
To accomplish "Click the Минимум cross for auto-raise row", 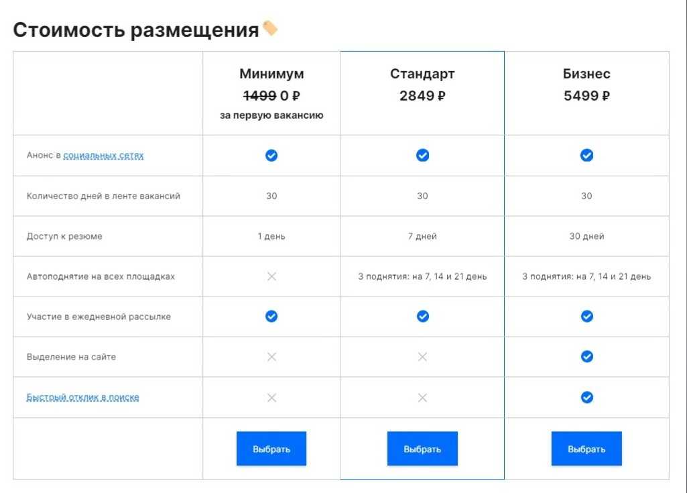I will [x=271, y=276].
